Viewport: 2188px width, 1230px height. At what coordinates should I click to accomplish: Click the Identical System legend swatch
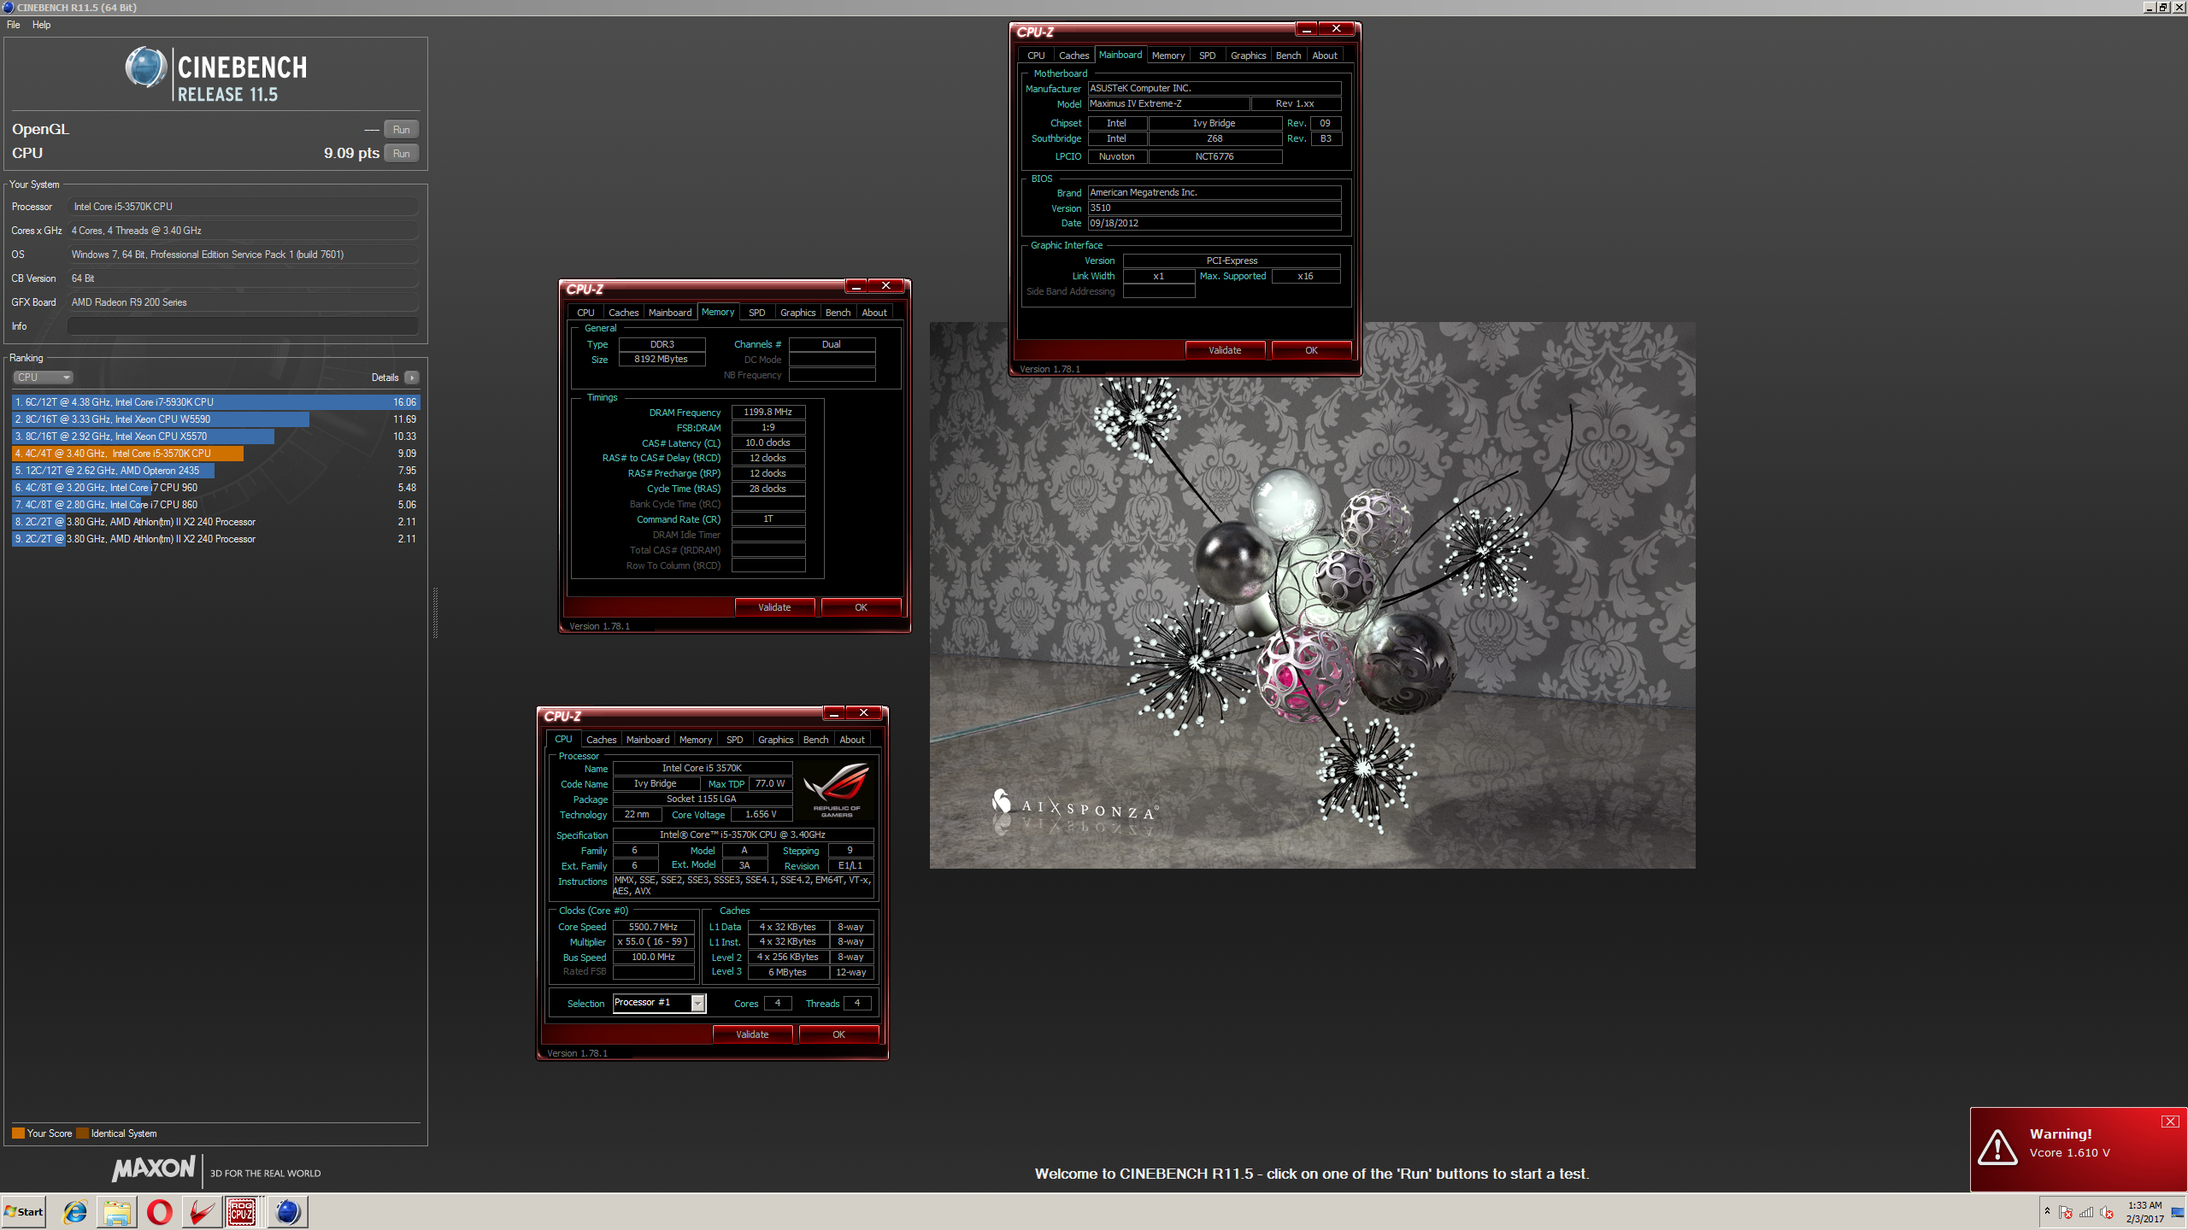point(82,1133)
